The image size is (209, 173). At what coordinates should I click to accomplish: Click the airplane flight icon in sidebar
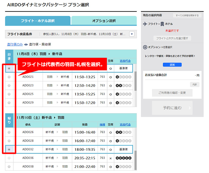click(145, 24)
